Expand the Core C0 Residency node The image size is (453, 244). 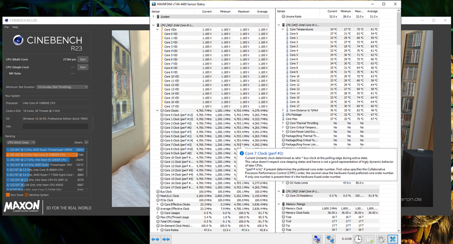(283, 195)
